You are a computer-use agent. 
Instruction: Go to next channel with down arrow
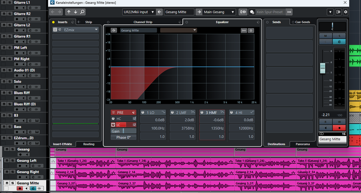76,12
